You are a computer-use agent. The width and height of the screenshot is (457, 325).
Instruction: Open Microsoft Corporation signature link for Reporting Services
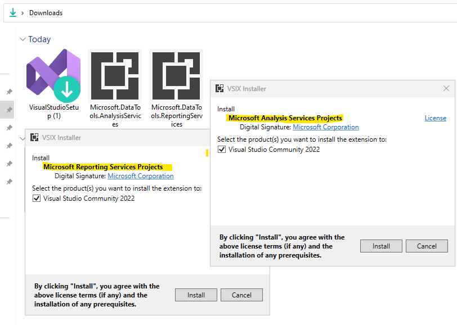point(141,176)
